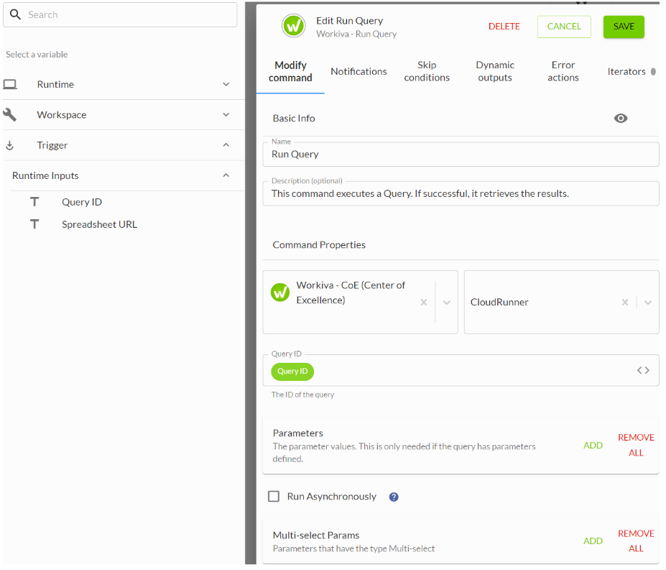Click the Workspace wrench icon

10,115
